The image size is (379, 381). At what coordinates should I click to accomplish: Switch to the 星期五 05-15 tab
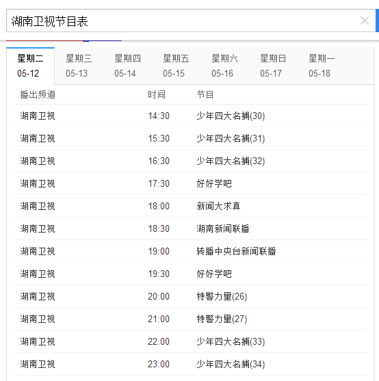point(176,66)
